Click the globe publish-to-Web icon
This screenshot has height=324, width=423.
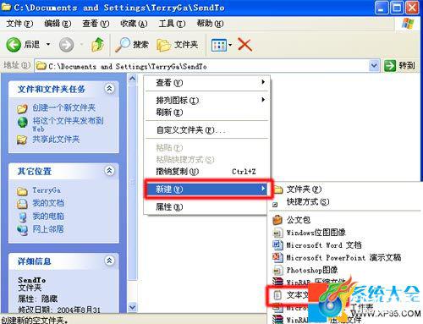pos(22,122)
